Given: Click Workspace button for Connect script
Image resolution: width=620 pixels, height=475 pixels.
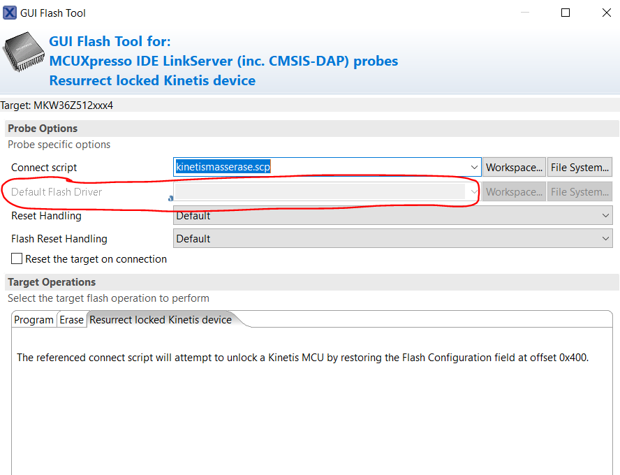Looking at the screenshot, I should [x=515, y=168].
